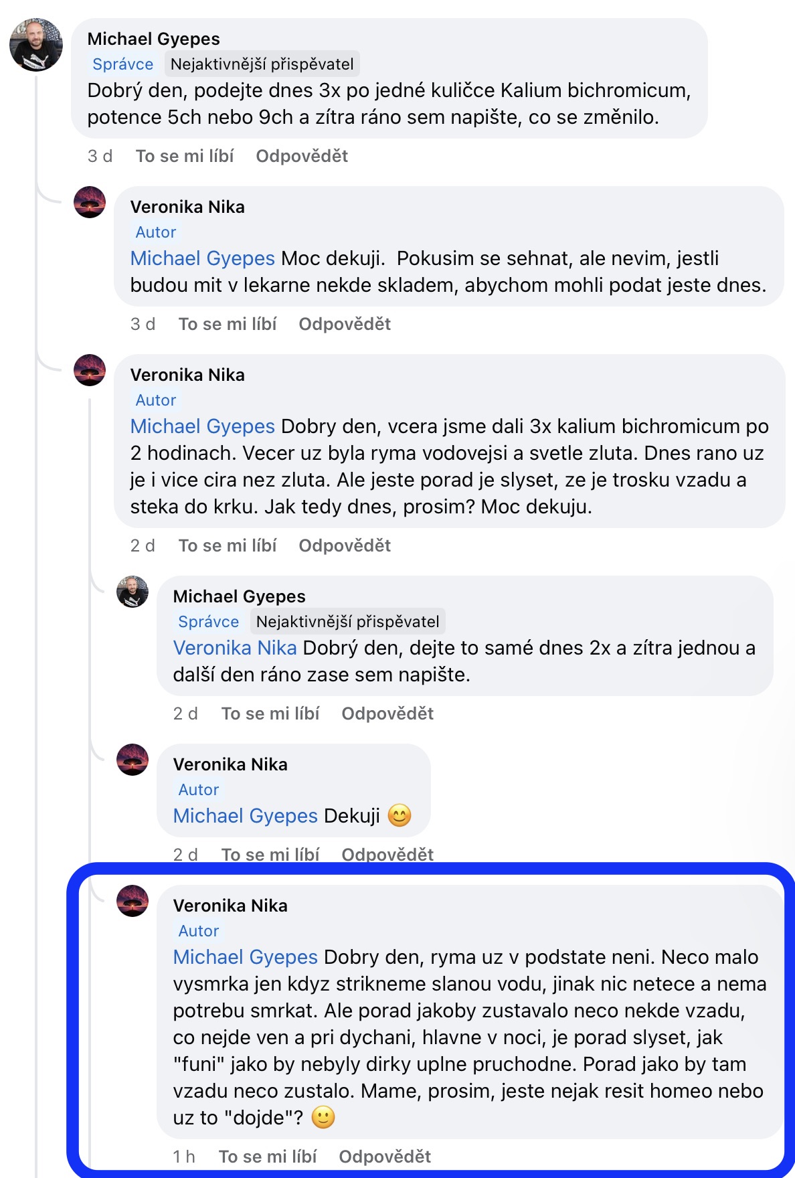The height and width of the screenshot is (1178, 795).
Task: Like the latest comment posted 1 h ago
Action: (268, 1157)
